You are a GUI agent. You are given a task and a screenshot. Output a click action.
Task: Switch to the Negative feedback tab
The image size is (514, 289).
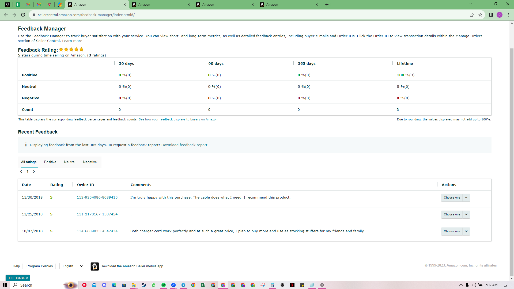[90, 162]
